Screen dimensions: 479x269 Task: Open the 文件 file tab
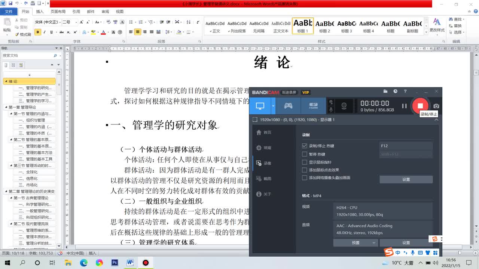[9, 12]
